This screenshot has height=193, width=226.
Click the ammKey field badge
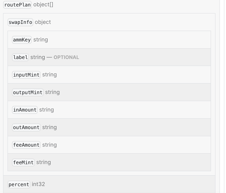point(22,40)
